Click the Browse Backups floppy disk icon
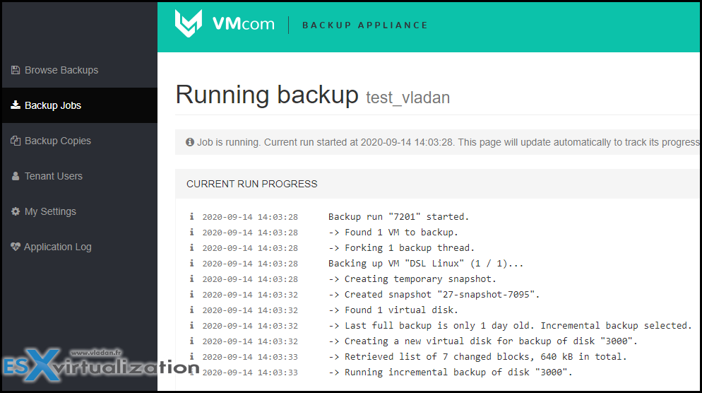This screenshot has width=702, height=393. (16, 70)
